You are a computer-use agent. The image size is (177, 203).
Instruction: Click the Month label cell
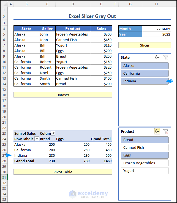tap(130, 28)
